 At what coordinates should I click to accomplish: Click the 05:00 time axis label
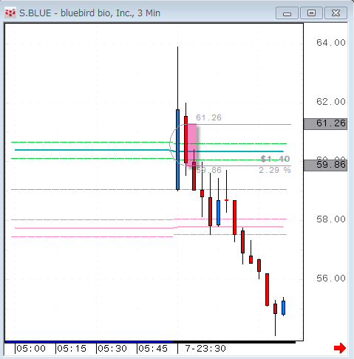31,349
